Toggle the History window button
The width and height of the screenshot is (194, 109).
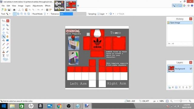[x=177, y=5]
